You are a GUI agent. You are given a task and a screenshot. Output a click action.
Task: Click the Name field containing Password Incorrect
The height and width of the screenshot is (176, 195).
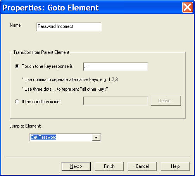[x=69, y=27]
